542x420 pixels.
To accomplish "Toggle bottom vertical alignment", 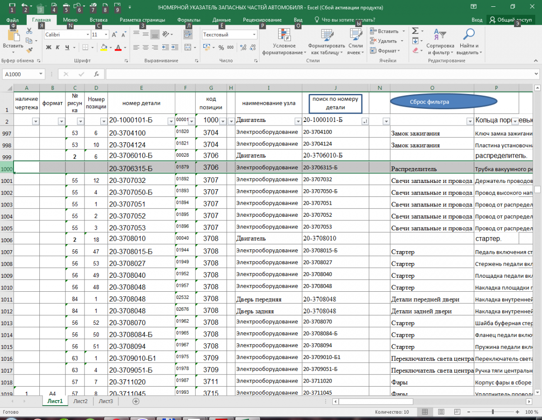I will (x=155, y=34).
